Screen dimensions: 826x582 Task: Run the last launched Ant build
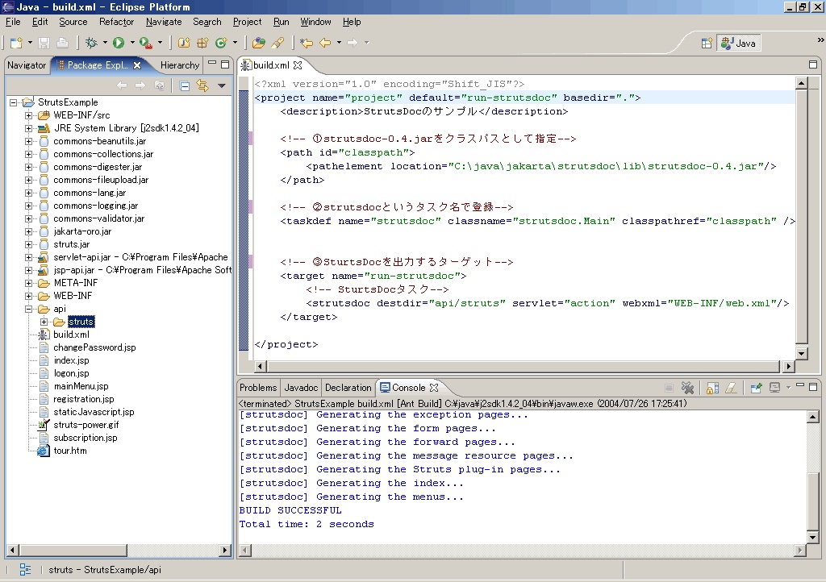145,42
